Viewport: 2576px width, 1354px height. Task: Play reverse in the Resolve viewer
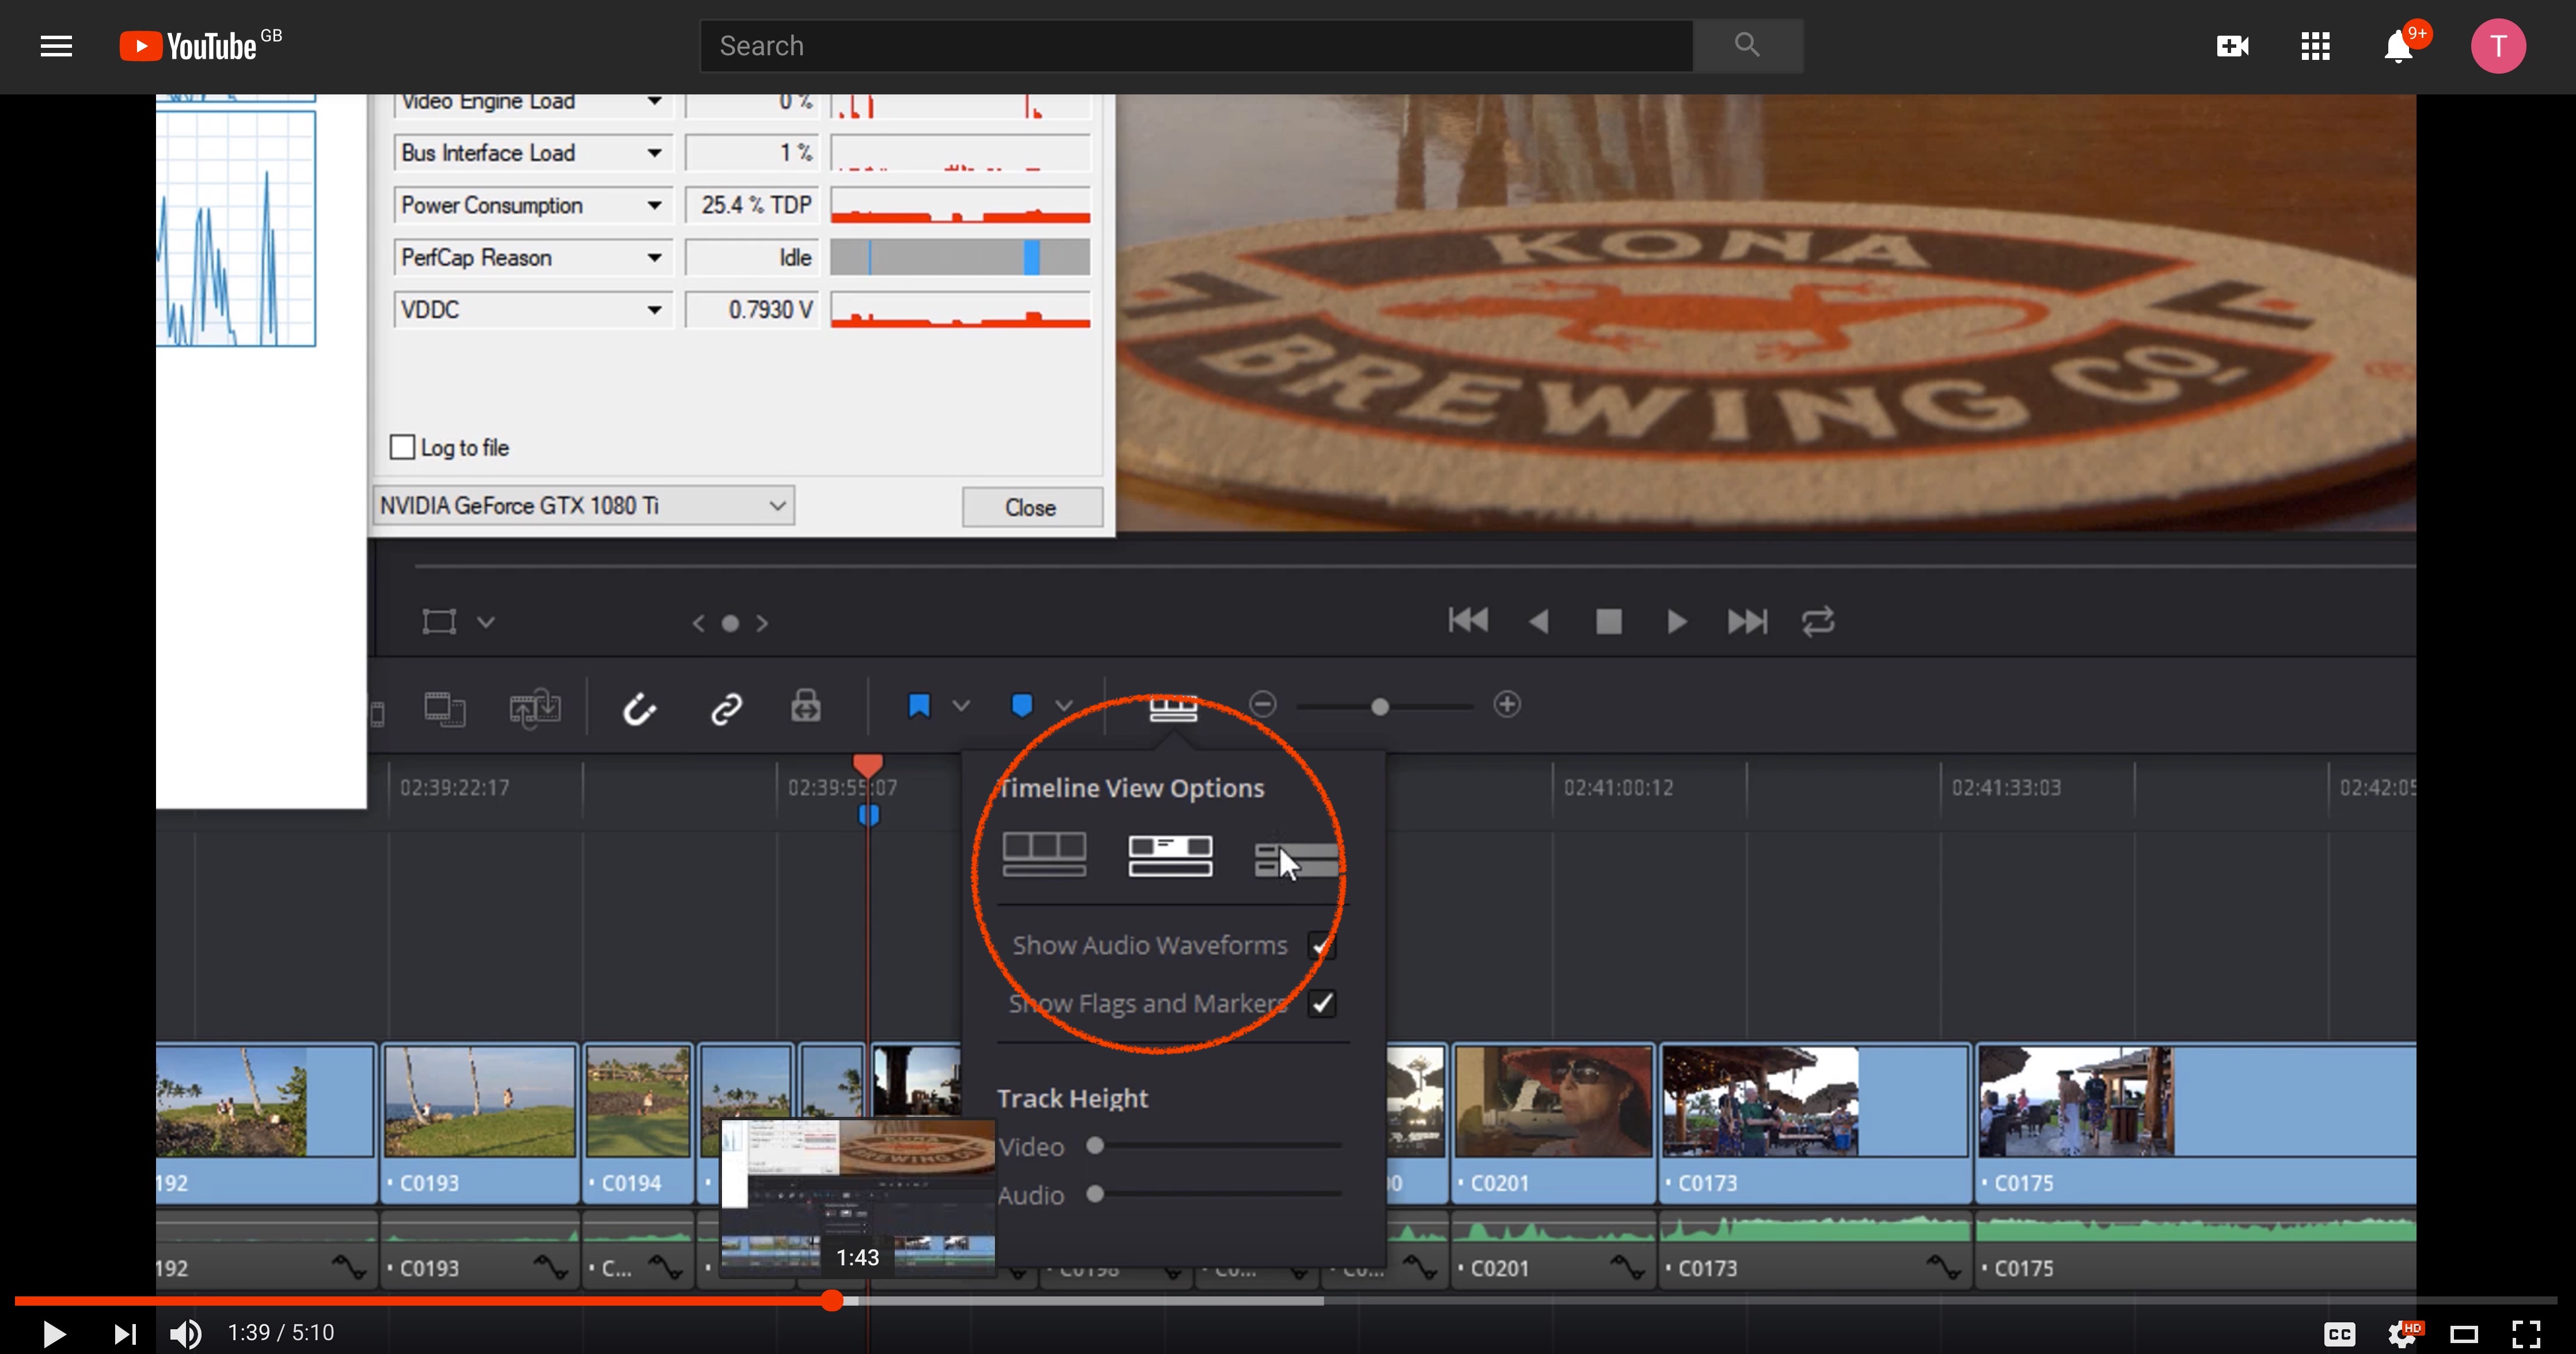[1539, 621]
